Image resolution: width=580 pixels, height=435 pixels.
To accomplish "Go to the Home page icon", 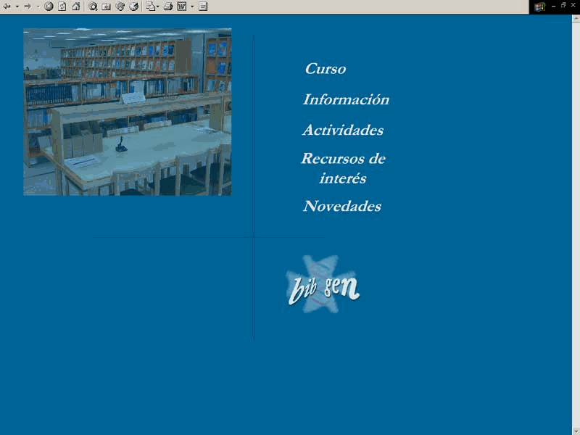I will pos(75,7).
